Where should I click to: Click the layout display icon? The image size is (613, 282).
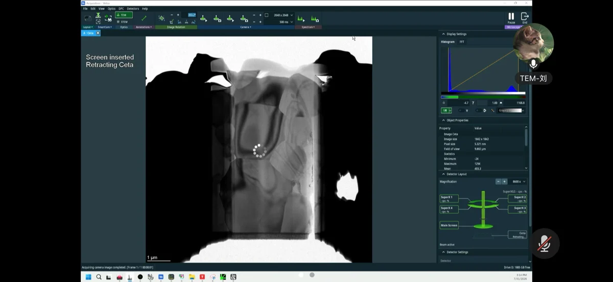coord(87,18)
